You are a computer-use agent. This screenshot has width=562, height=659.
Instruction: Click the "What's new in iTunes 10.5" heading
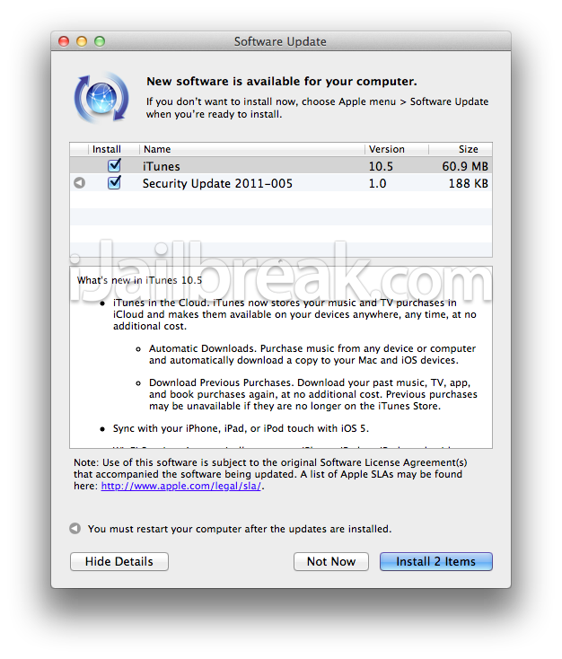click(139, 280)
